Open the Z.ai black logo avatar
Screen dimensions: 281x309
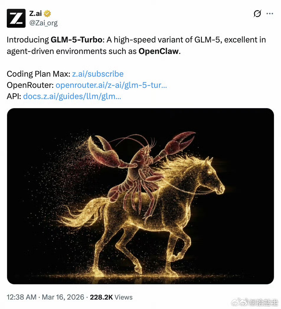[x=16, y=18]
